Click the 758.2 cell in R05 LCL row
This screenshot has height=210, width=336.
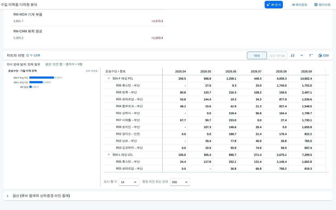[276, 169]
